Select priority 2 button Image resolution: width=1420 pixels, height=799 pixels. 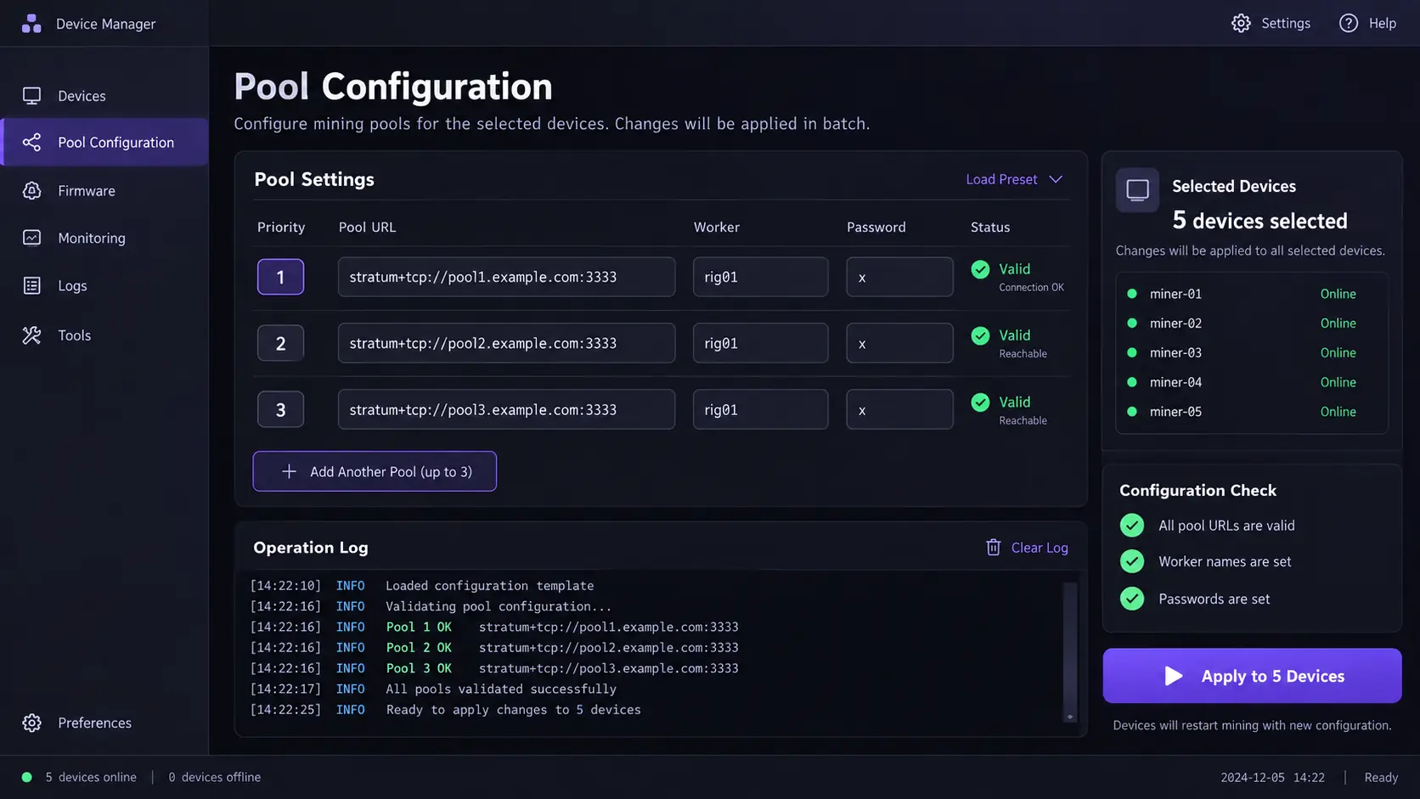pos(280,343)
